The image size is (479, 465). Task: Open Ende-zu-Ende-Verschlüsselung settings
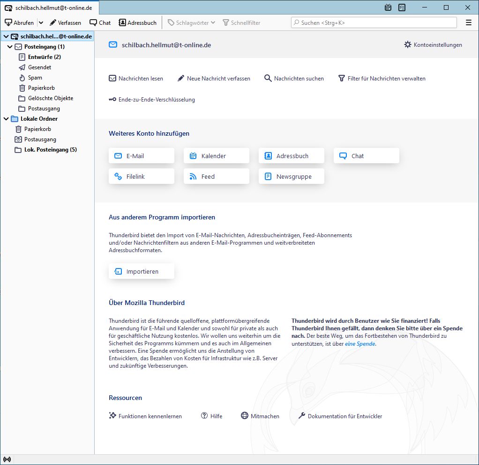tap(152, 99)
